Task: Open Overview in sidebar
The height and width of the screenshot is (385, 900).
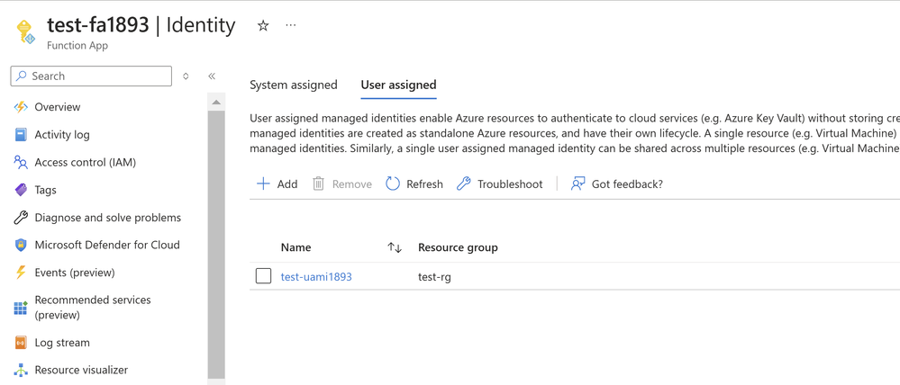Action: click(x=58, y=107)
